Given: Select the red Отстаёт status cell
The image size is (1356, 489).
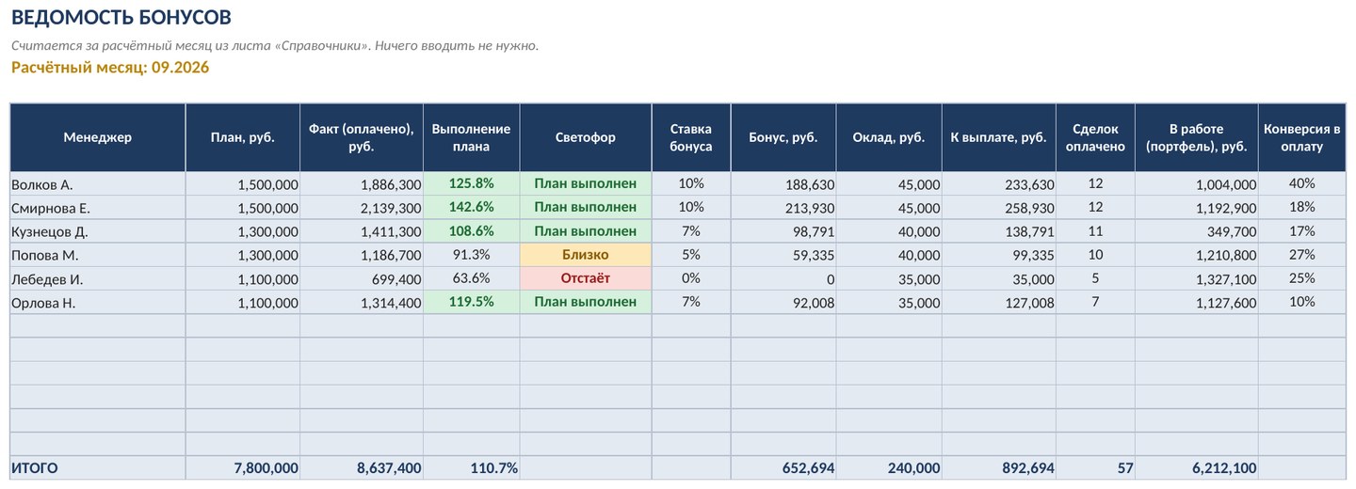Looking at the screenshot, I should point(586,278).
